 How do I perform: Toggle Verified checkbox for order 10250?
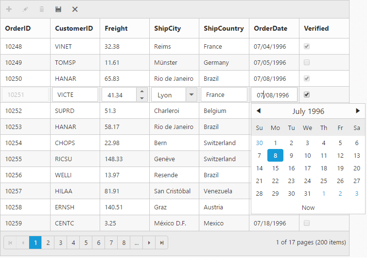click(307, 78)
